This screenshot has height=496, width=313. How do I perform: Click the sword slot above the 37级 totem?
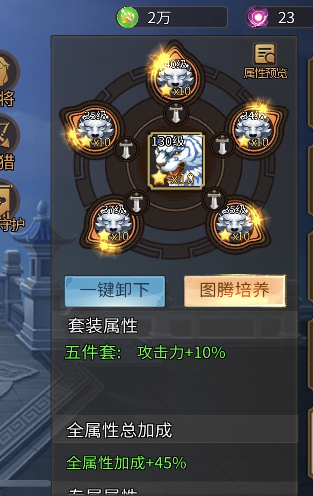[x=136, y=202]
